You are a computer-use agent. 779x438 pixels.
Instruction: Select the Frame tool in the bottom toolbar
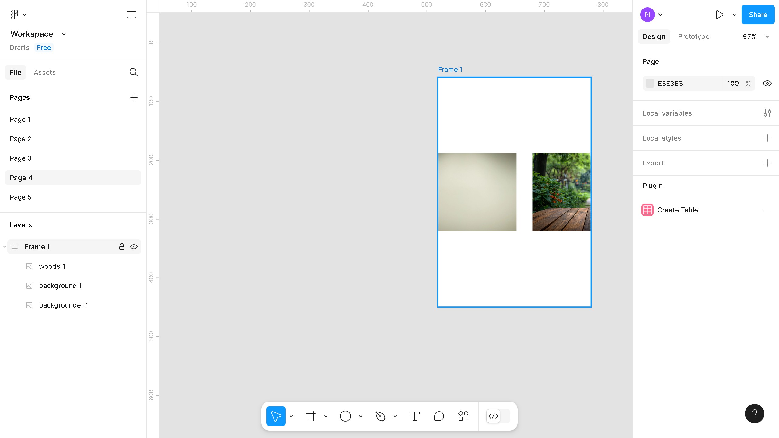310,416
